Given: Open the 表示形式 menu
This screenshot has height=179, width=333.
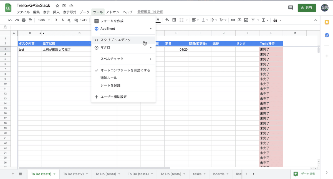Looking at the screenshot, I should click(x=70, y=12).
